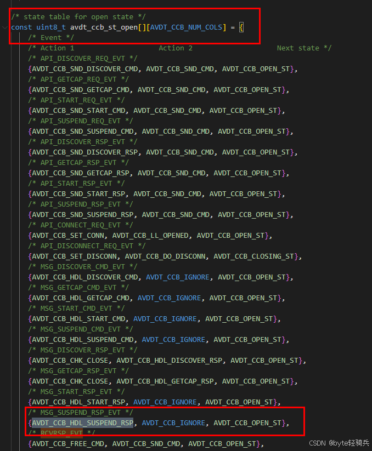Click the selected AVDT_CCB_HDL_SUSPEND_RSP token
Screen dimensions: 372x451
[83, 423]
